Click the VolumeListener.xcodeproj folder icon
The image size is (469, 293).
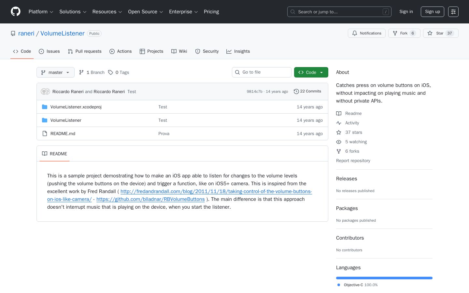(x=45, y=107)
